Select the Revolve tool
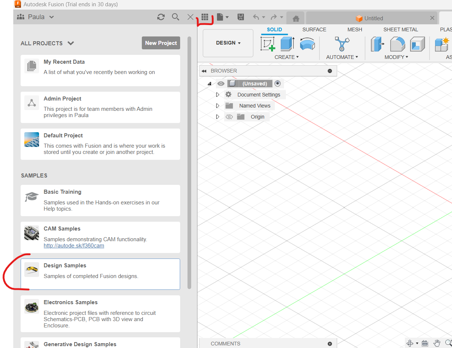The image size is (452, 348). pos(307,44)
